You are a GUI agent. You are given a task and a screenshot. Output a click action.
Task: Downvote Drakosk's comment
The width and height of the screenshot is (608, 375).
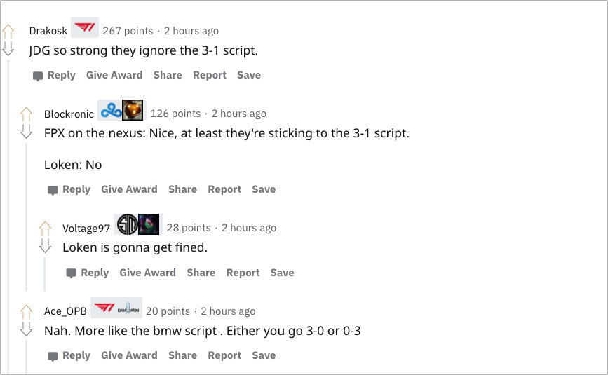click(8, 49)
